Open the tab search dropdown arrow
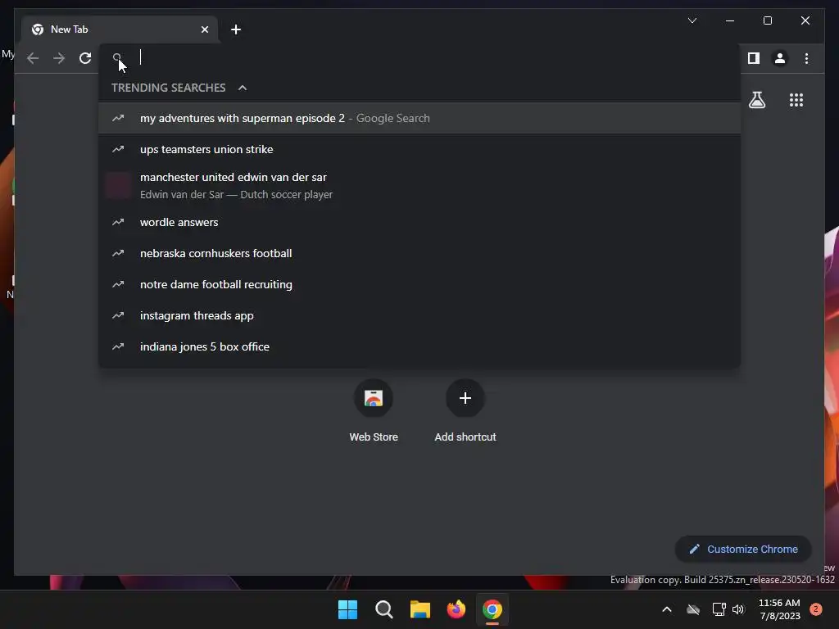 tap(692, 20)
